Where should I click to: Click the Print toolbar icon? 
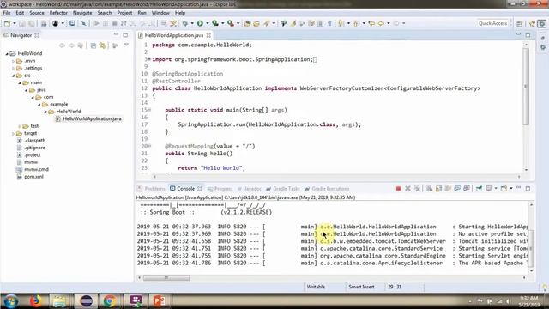pos(44,23)
